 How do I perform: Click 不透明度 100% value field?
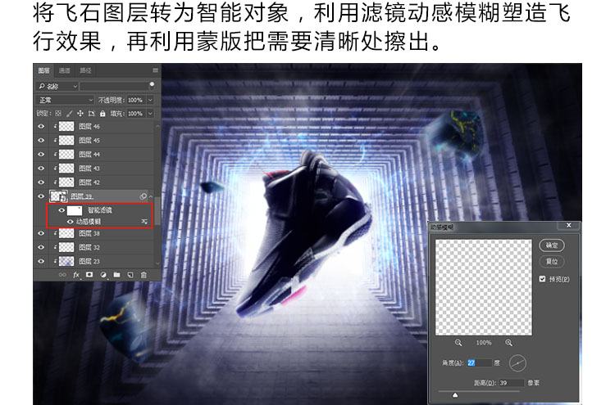tap(135, 100)
